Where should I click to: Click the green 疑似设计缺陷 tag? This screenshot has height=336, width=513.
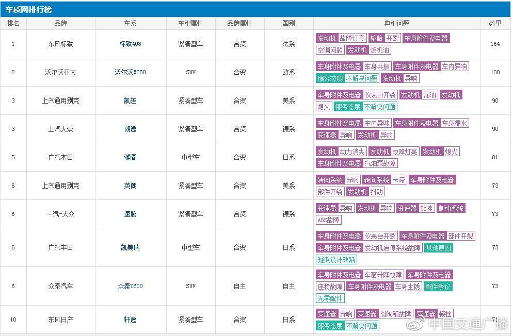[336, 260]
